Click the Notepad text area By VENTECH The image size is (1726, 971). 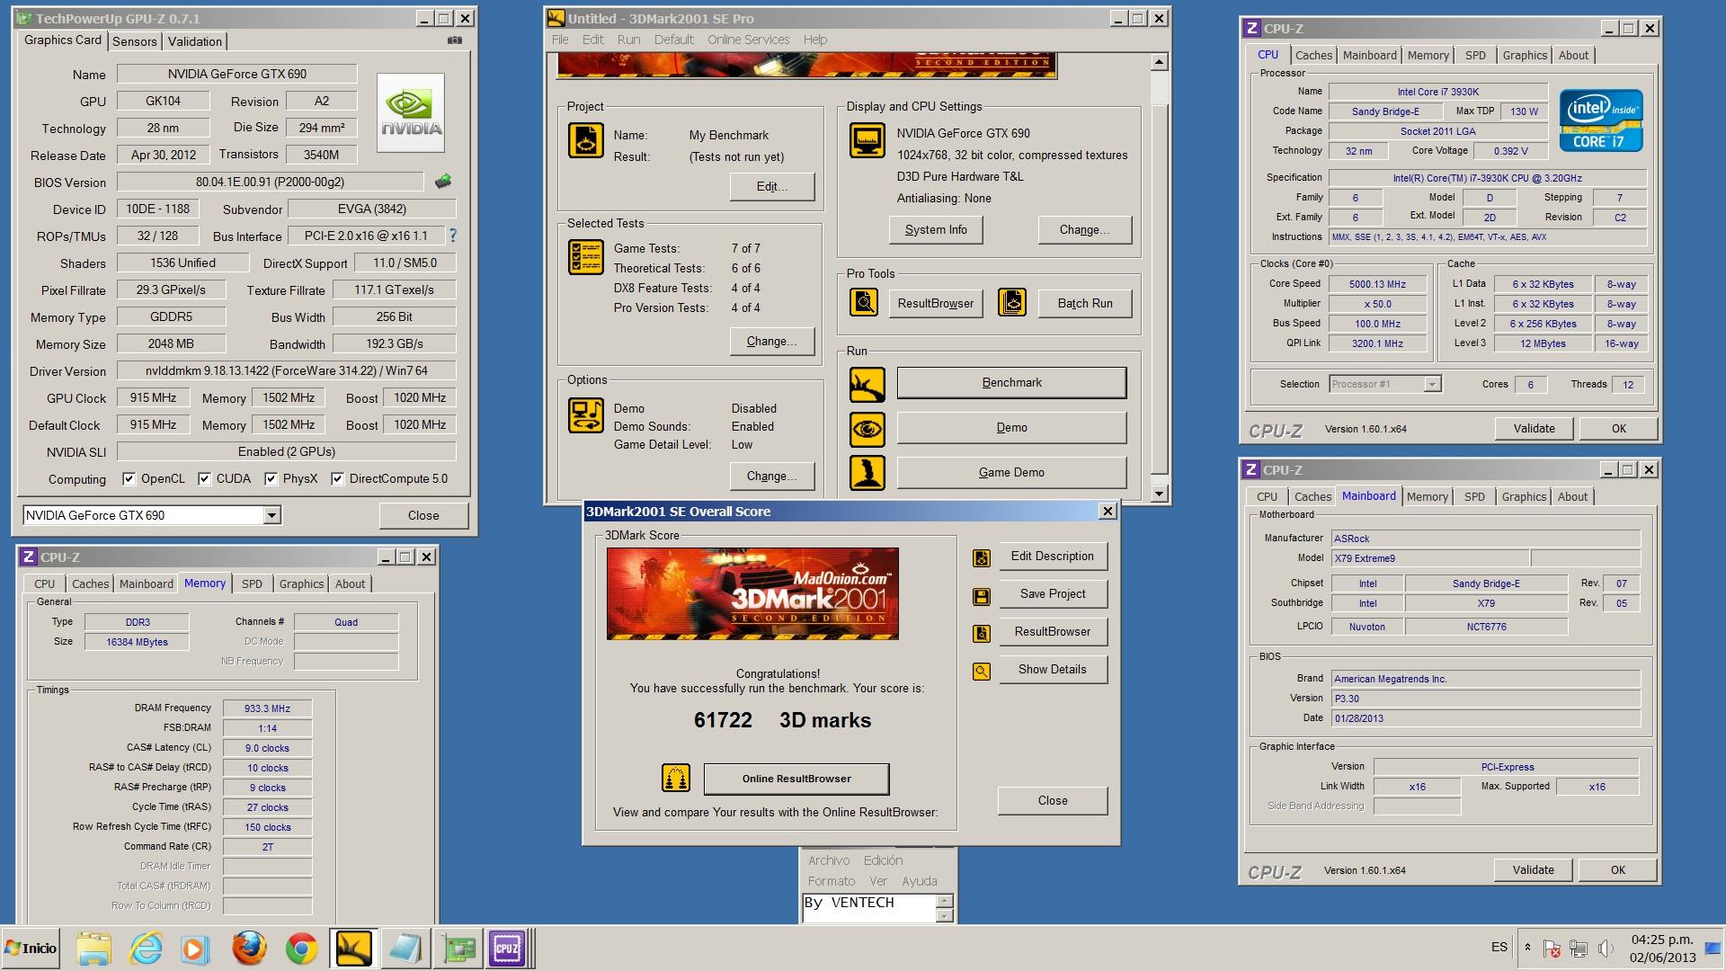point(868,908)
